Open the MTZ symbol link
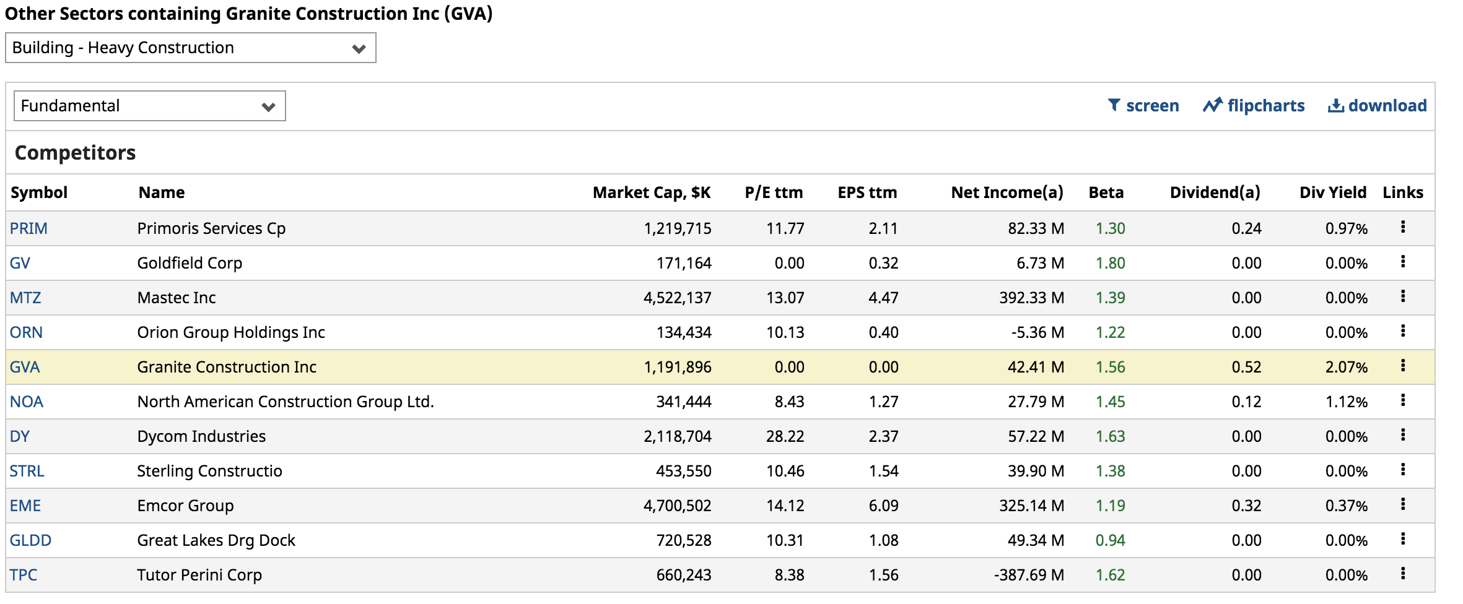1463x604 pixels. tap(25, 298)
